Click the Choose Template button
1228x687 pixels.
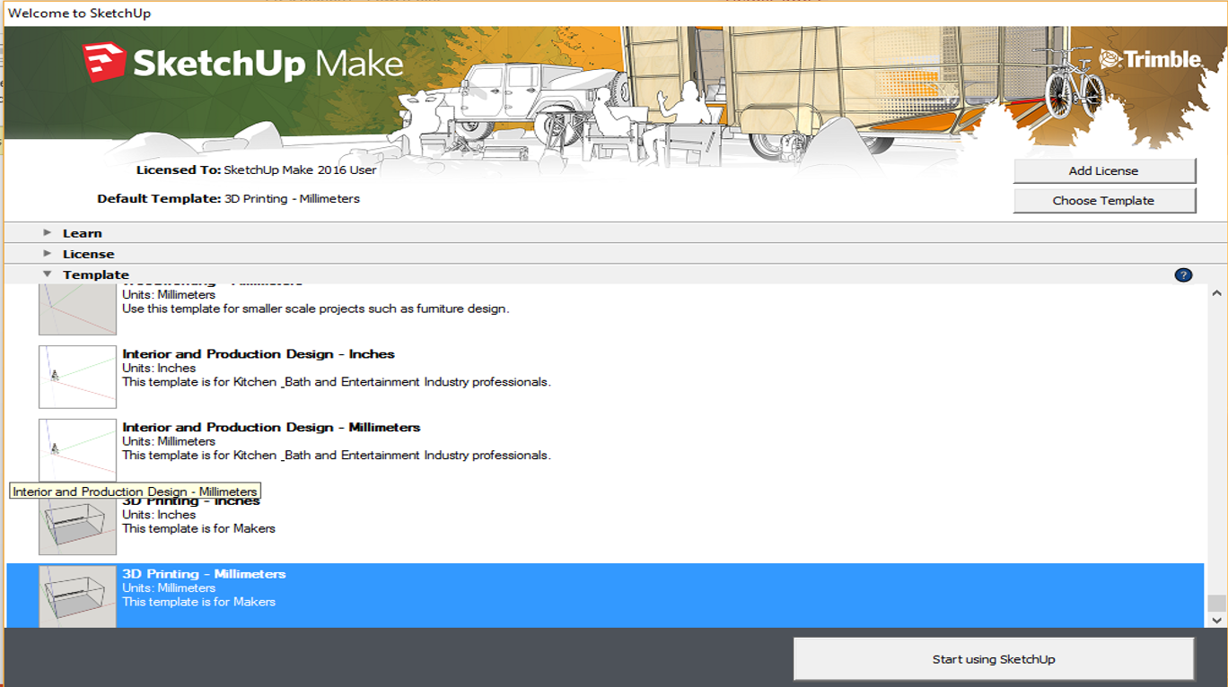[1105, 200]
